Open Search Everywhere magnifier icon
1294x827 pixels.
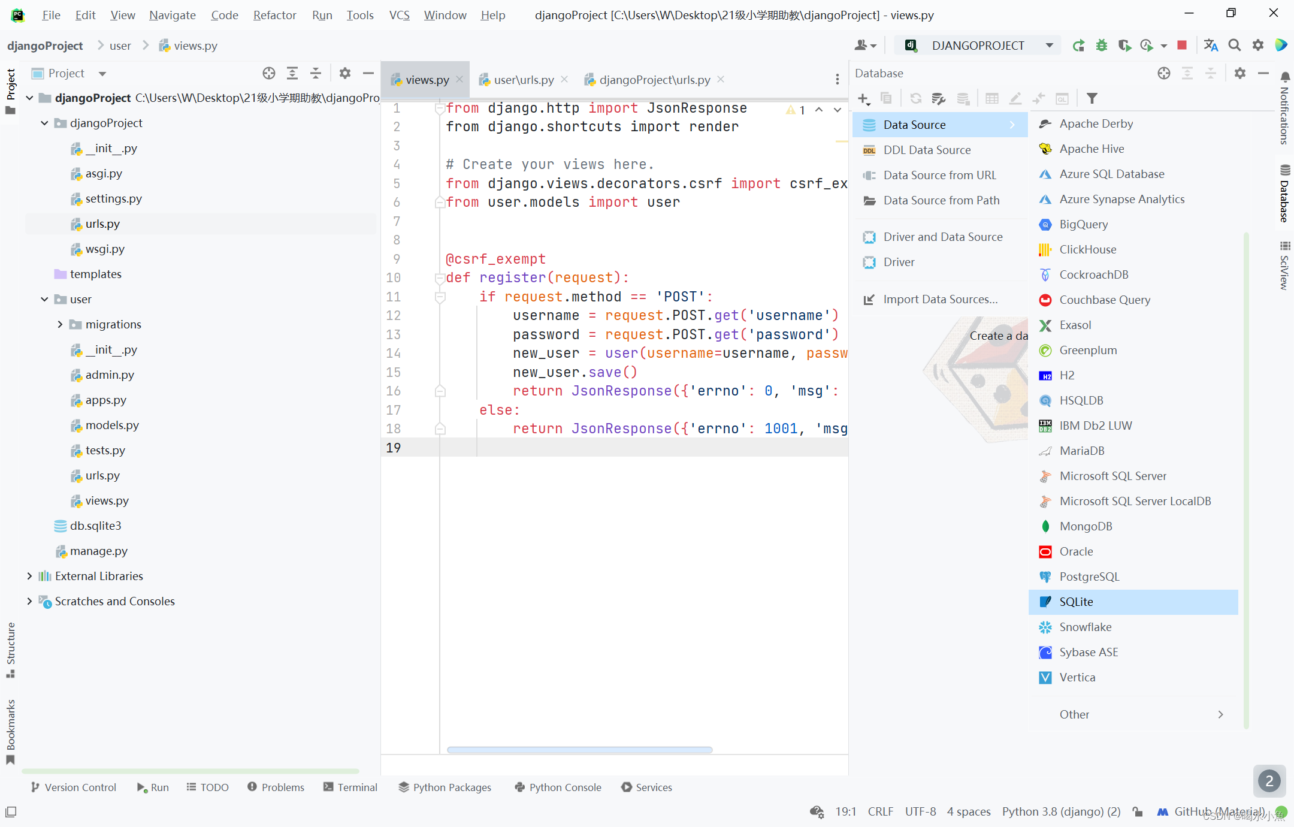[x=1234, y=46]
